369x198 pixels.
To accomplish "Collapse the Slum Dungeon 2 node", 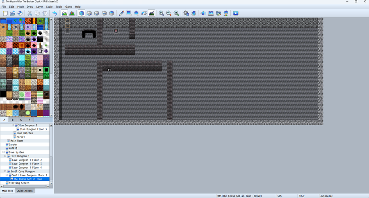I will click(x=13, y=126).
